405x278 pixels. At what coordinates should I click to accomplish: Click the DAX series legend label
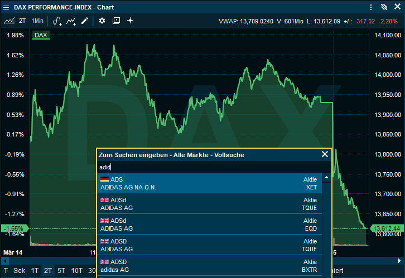click(x=41, y=35)
